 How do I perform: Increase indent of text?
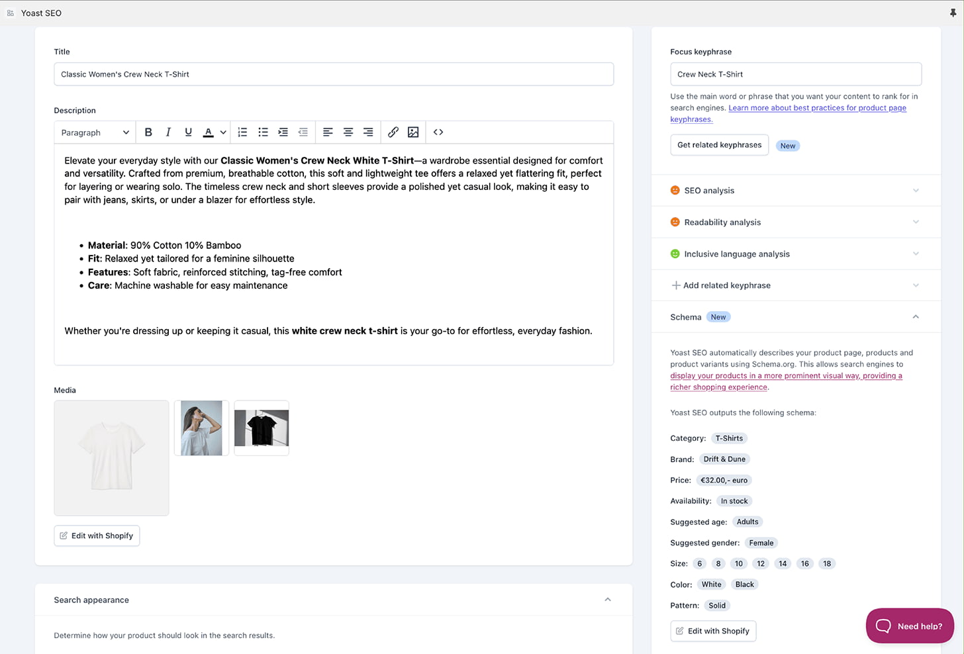click(283, 132)
